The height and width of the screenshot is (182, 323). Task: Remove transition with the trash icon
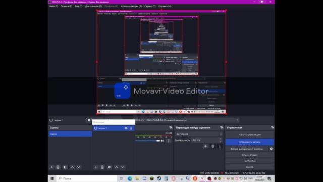pyautogui.click(x=213, y=146)
